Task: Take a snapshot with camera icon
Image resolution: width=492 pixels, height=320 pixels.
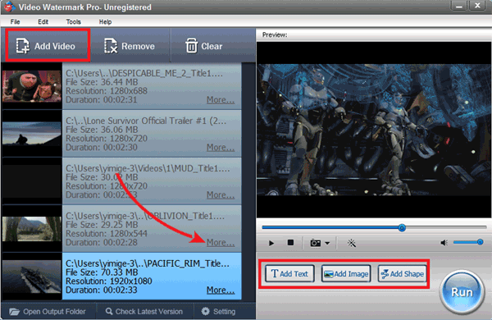Action: (x=316, y=243)
